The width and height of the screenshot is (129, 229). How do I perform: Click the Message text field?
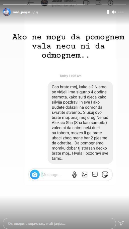click(56, 175)
